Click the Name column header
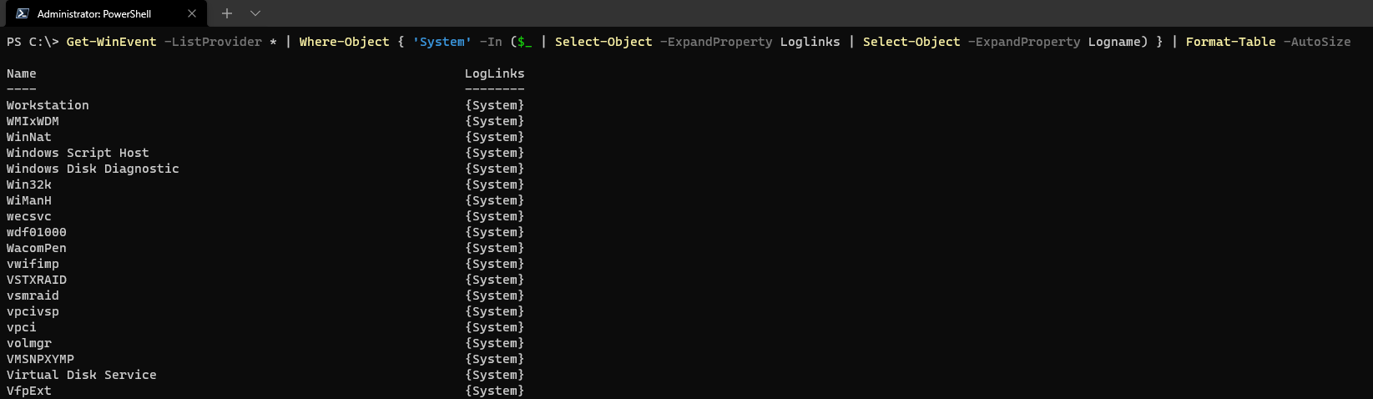The height and width of the screenshot is (399, 1373). pos(22,73)
